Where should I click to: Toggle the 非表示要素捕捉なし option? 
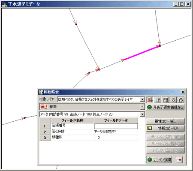pyautogui.click(x=166, y=107)
